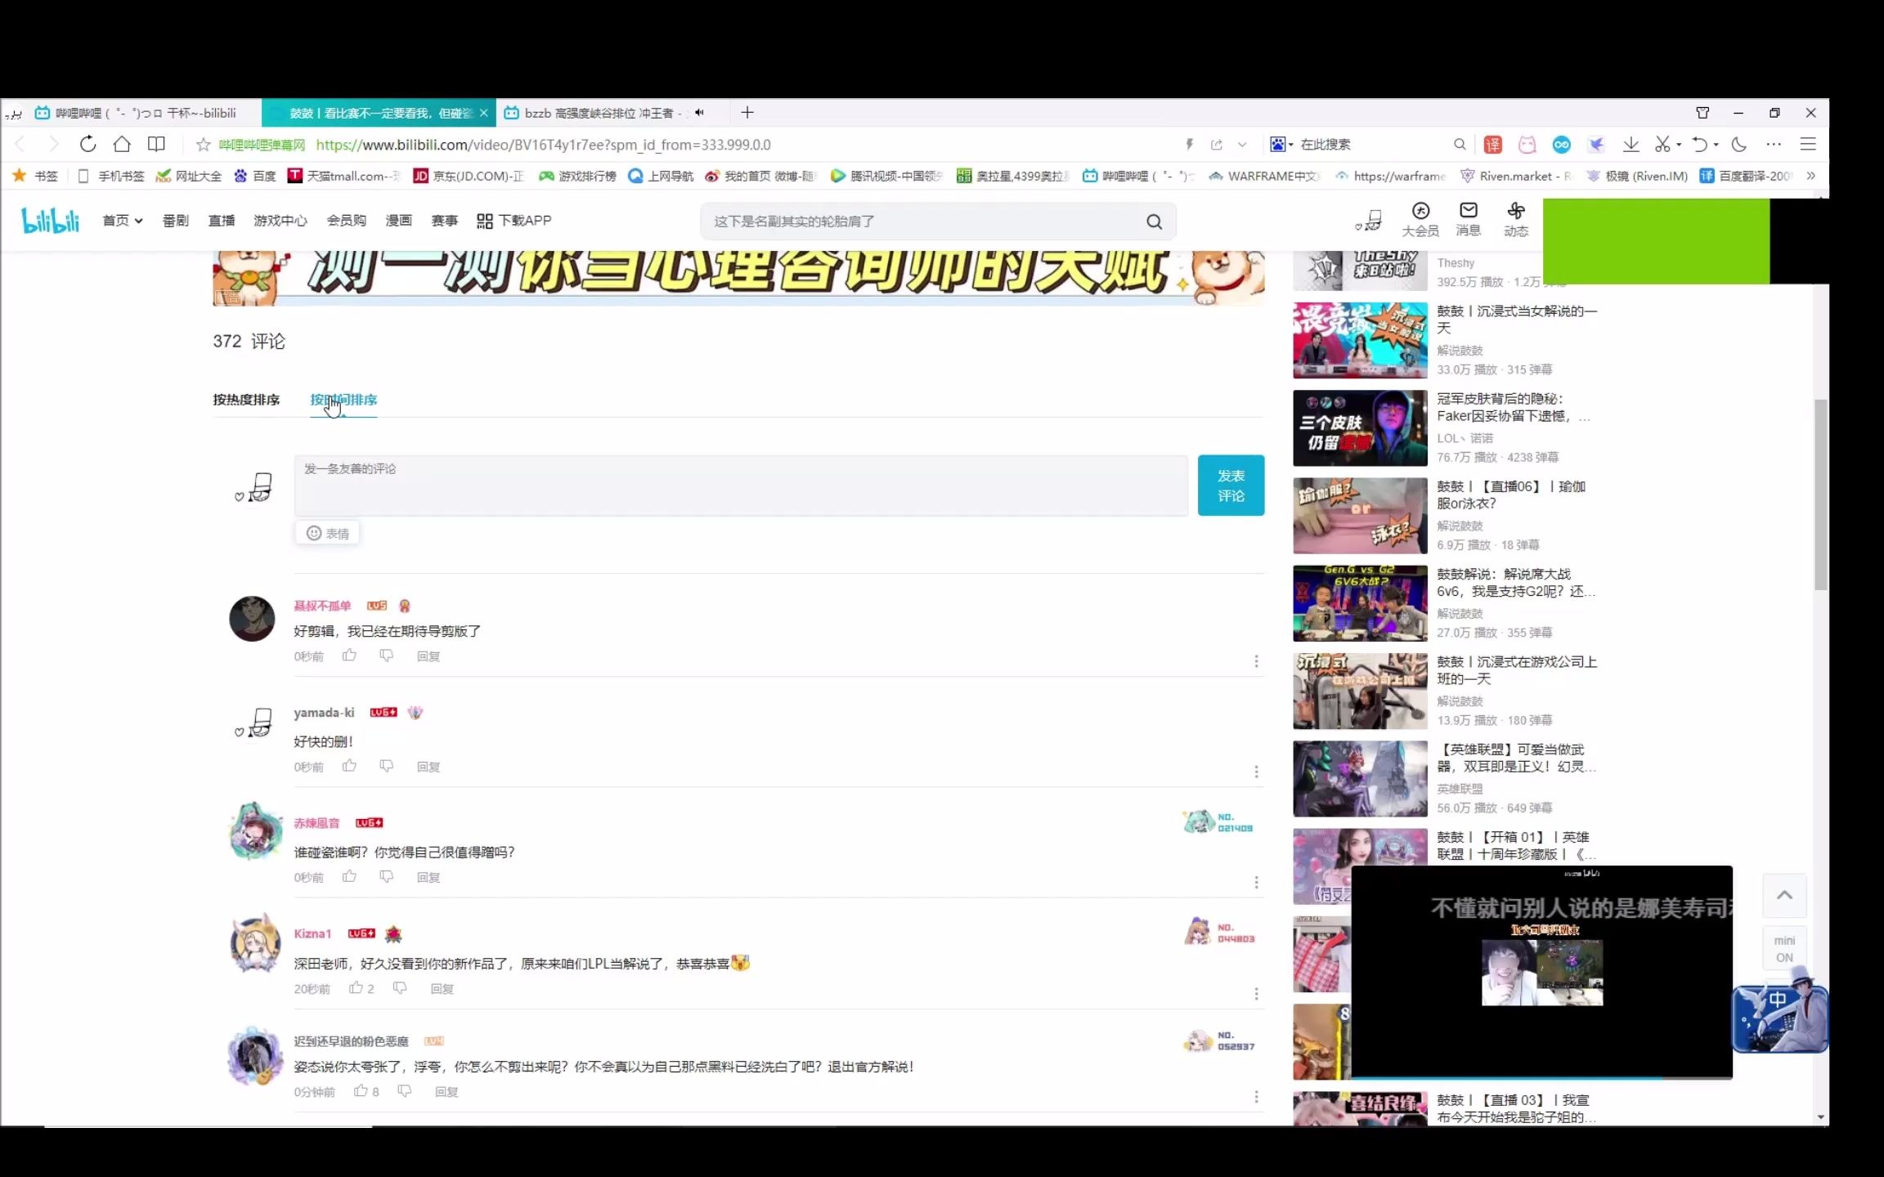This screenshot has width=1884, height=1177.
Task: Reply to Kizna1's comment
Action: pyautogui.click(x=442, y=989)
